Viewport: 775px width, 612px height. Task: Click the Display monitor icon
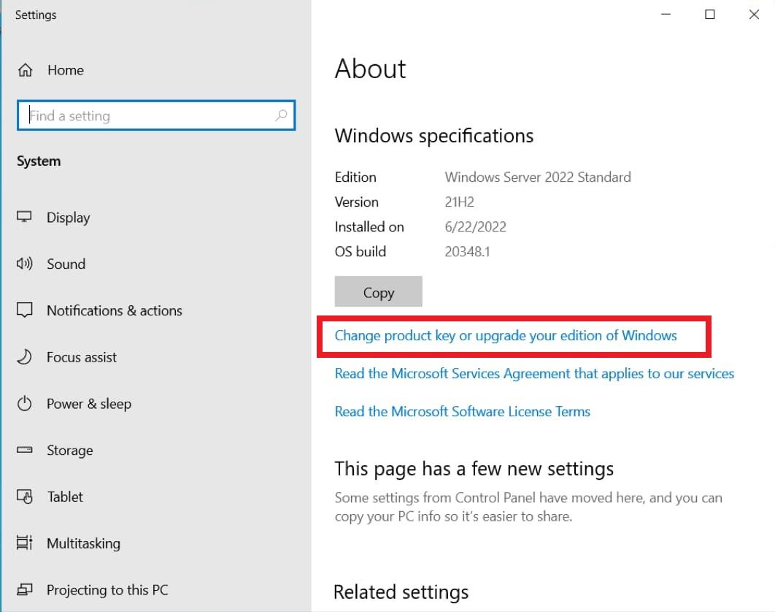pos(25,218)
